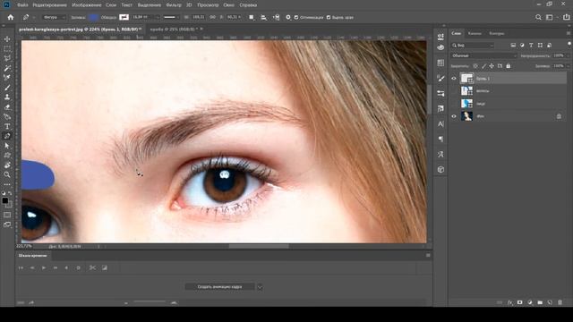This screenshot has width=573, height=322.
Task: Show the third layer visibility box
Action: coord(454,104)
